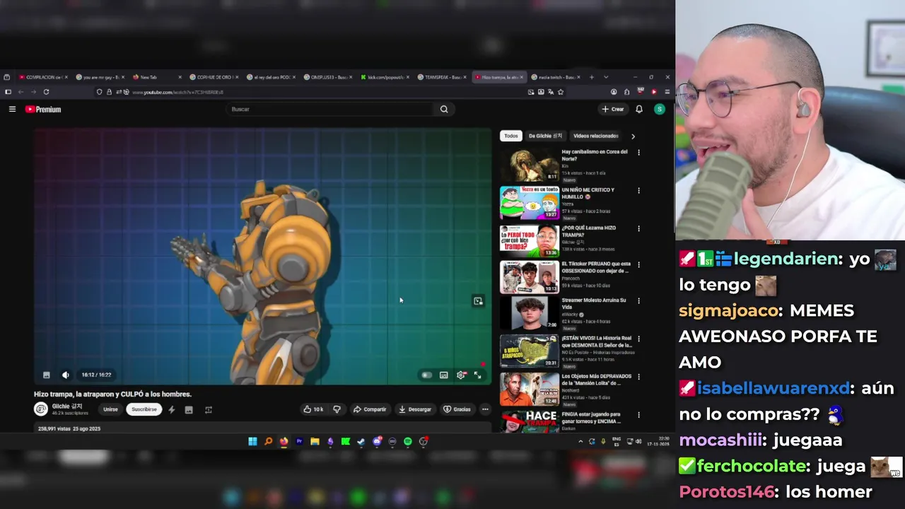Screen dimensions: 905x509
Task: Reload the page in browser toolbar
Action: [46, 92]
